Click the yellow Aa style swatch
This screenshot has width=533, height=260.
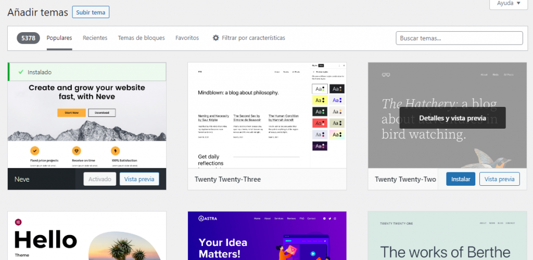click(320, 100)
